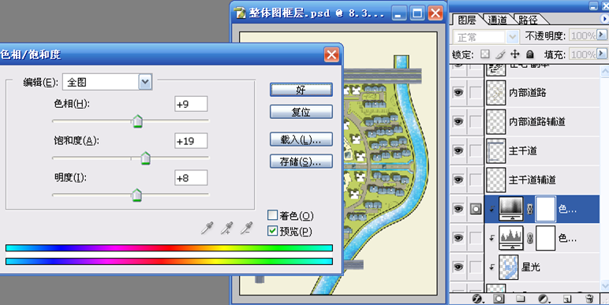609x305 pixels.
Task: Click the new adjustment layer icon
Action: point(544,299)
